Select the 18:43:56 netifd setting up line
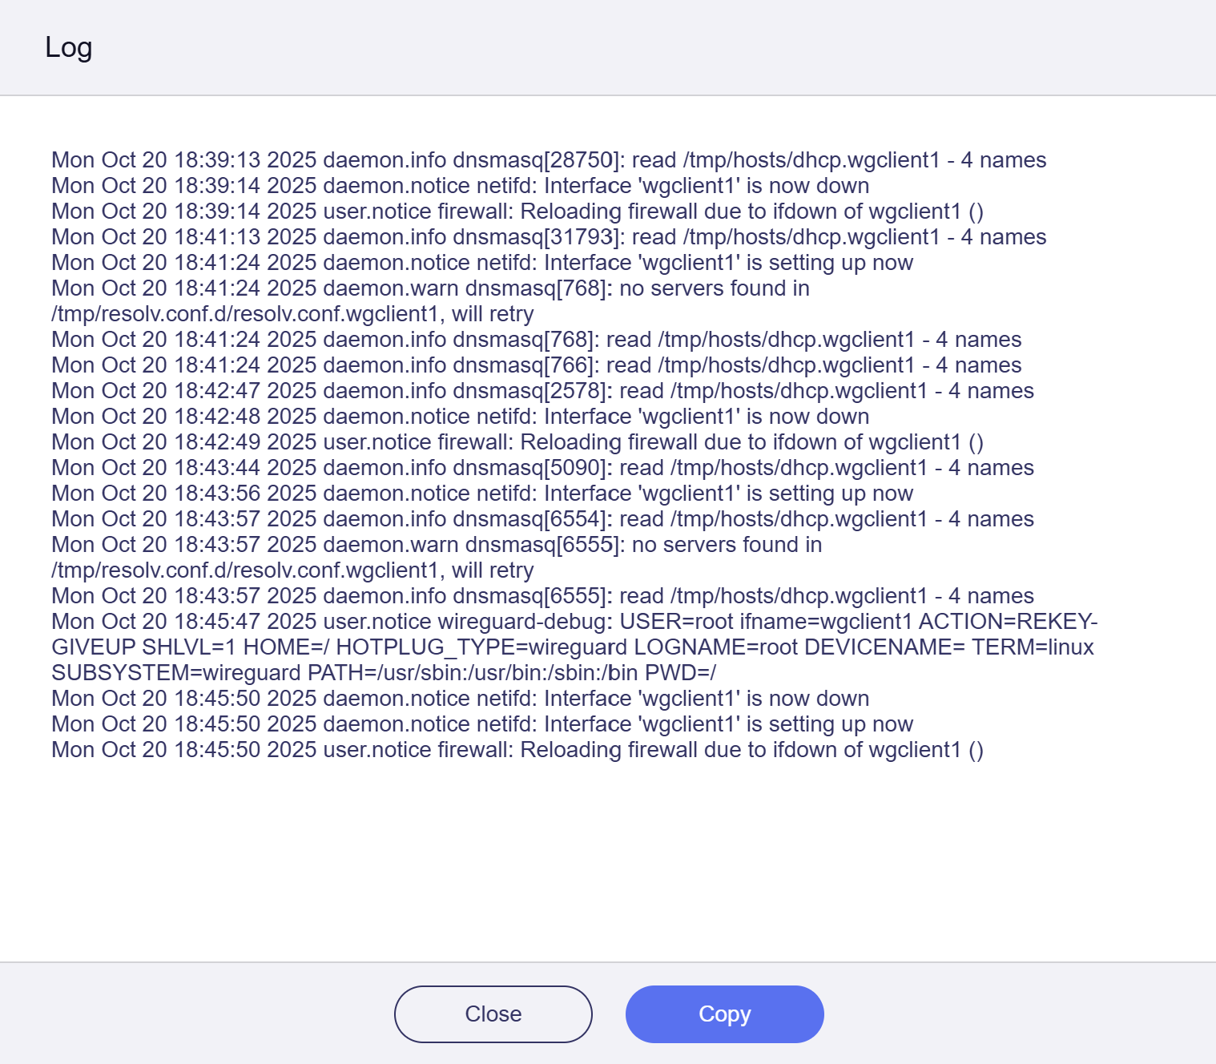This screenshot has height=1064, width=1216. 481,494
